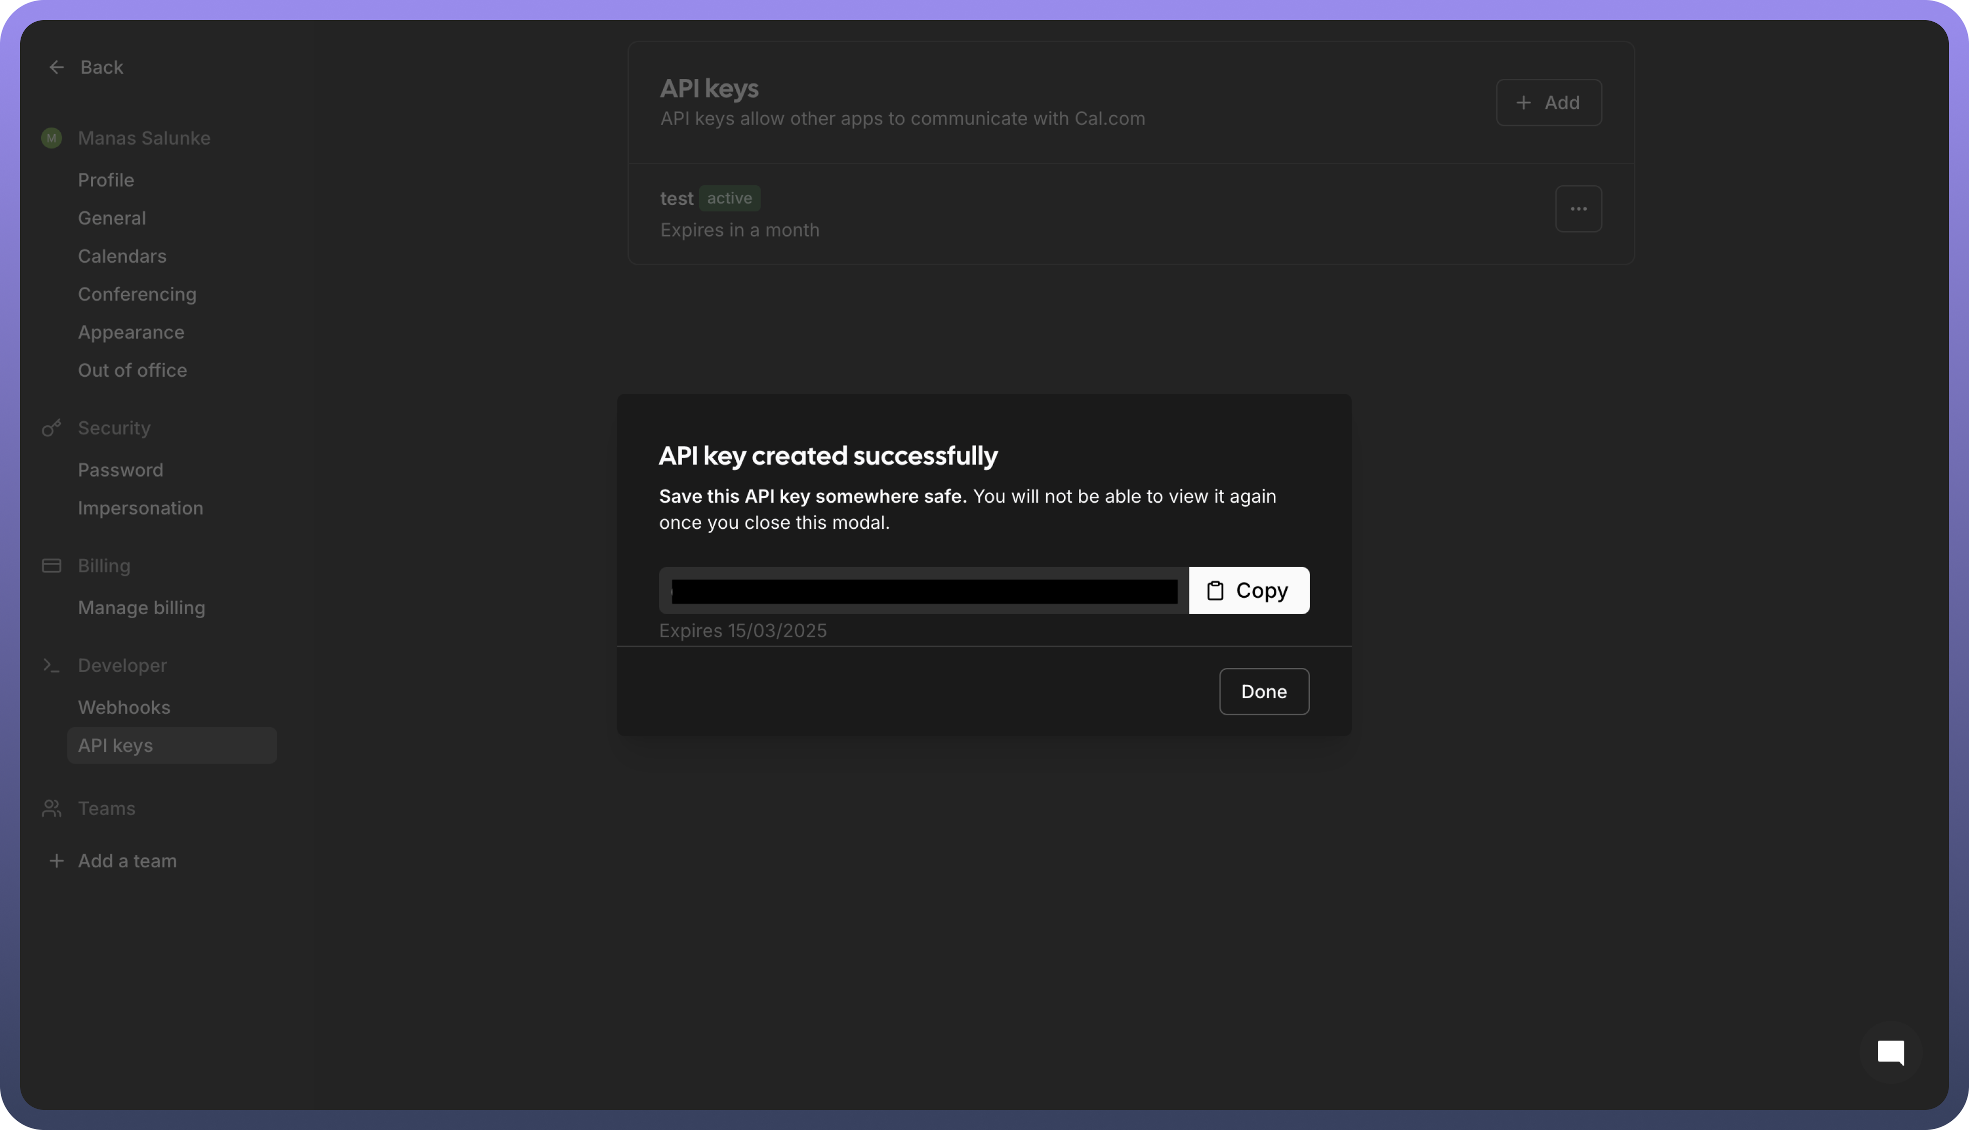Open Manage billing page
The image size is (1969, 1130).
click(x=141, y=608)
